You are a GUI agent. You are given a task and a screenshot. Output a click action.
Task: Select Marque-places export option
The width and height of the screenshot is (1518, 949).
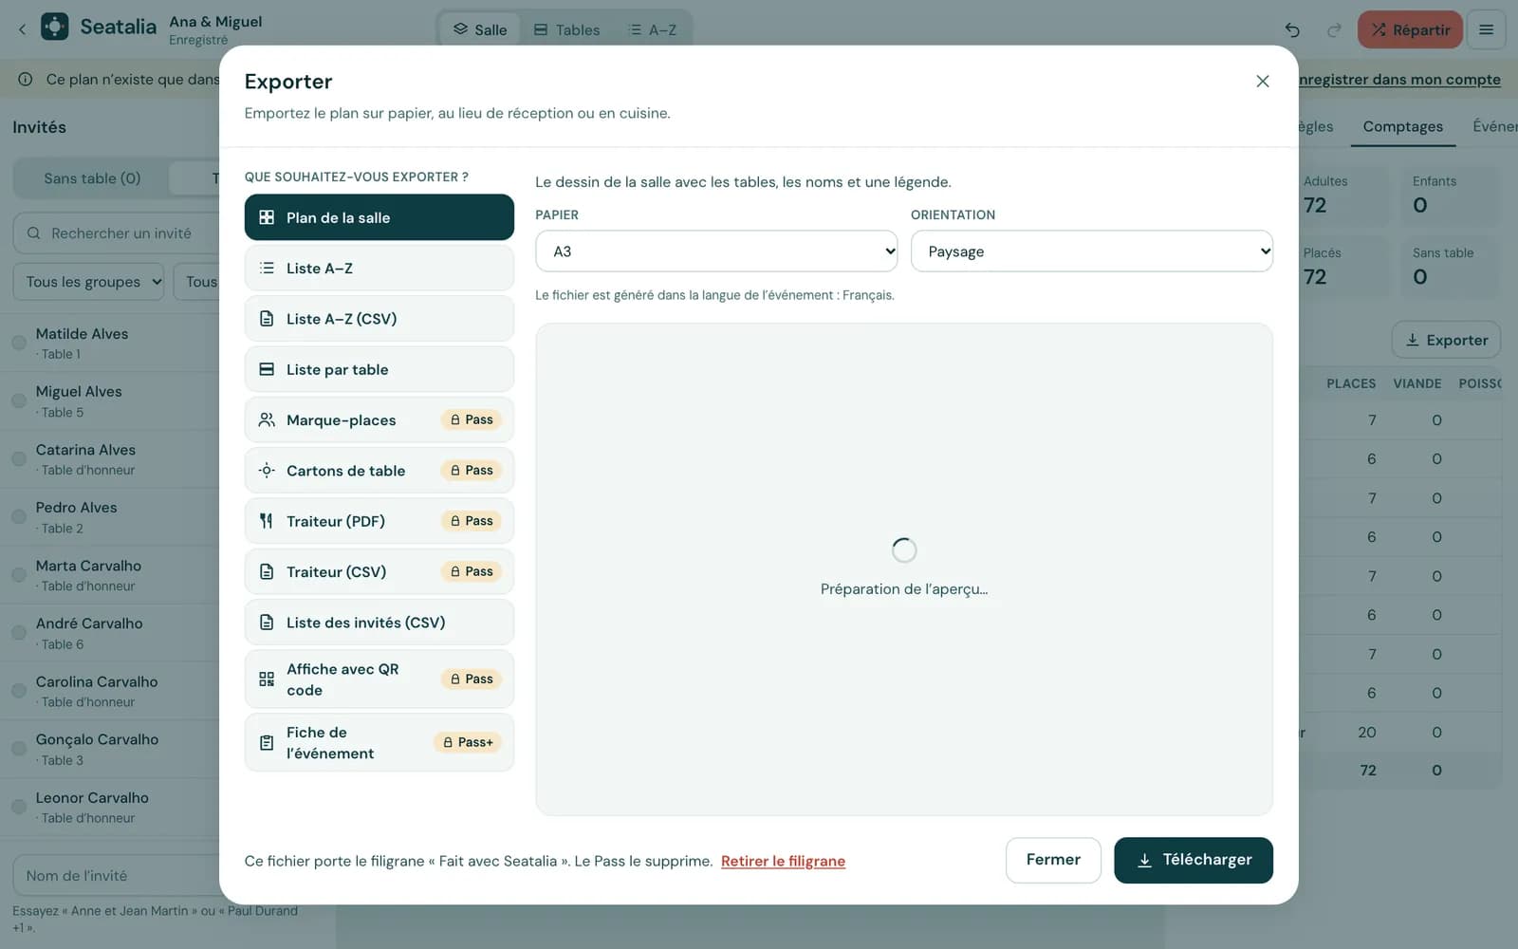379,419
